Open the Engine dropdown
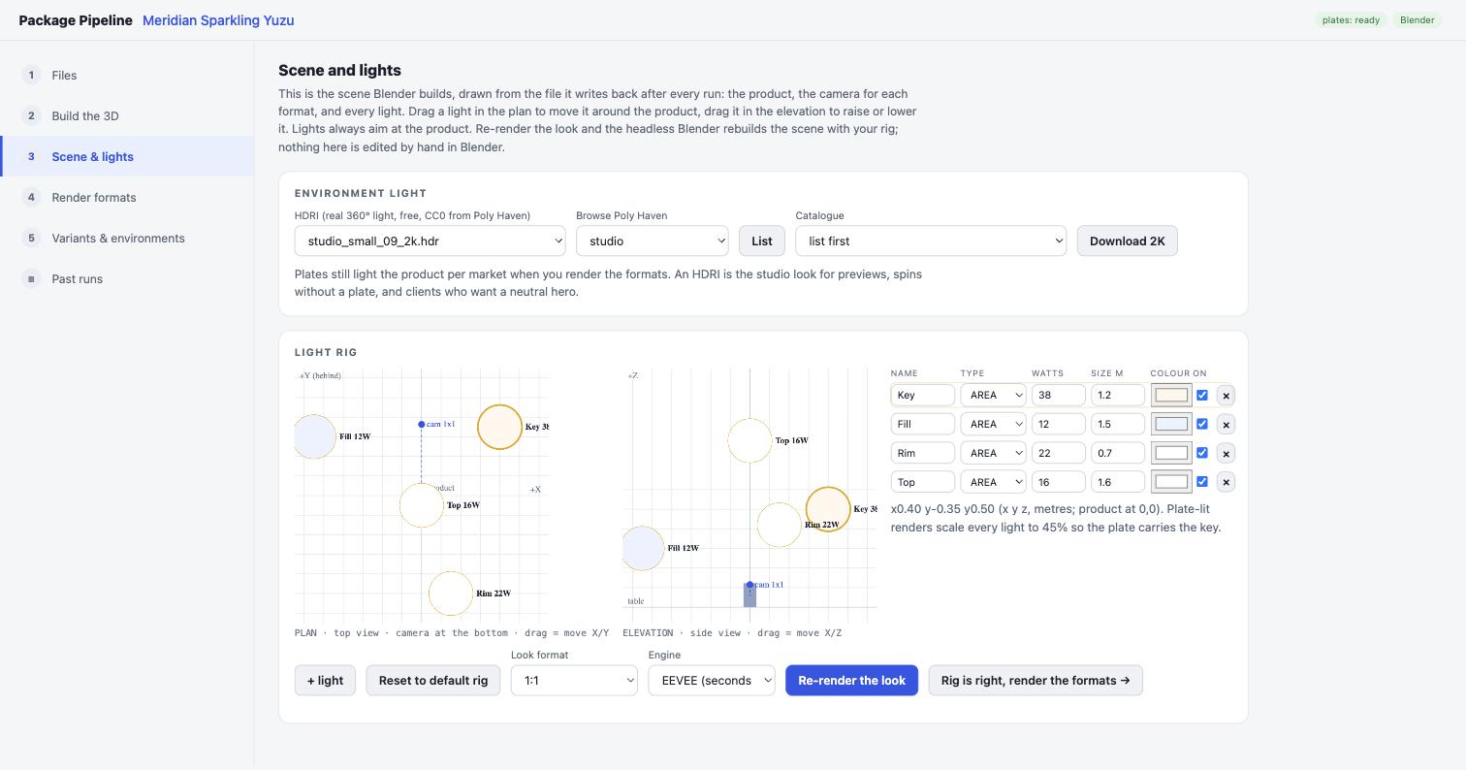The image size is (1466, 770). (712, 681)
